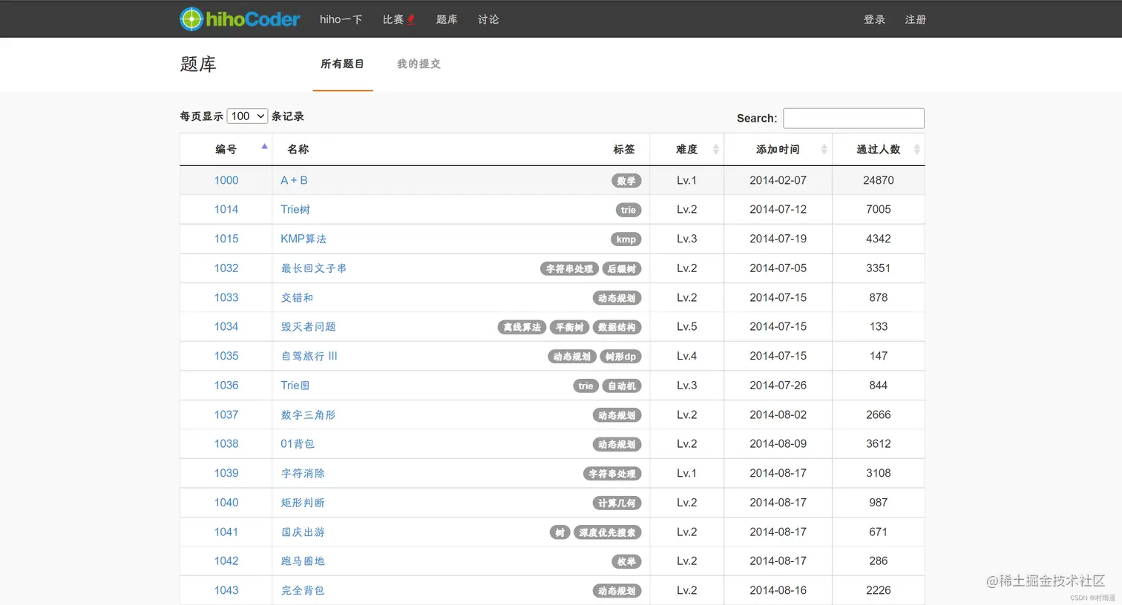
Task: Click the 自动机 tag badge
Action: [x=622, y=386]
